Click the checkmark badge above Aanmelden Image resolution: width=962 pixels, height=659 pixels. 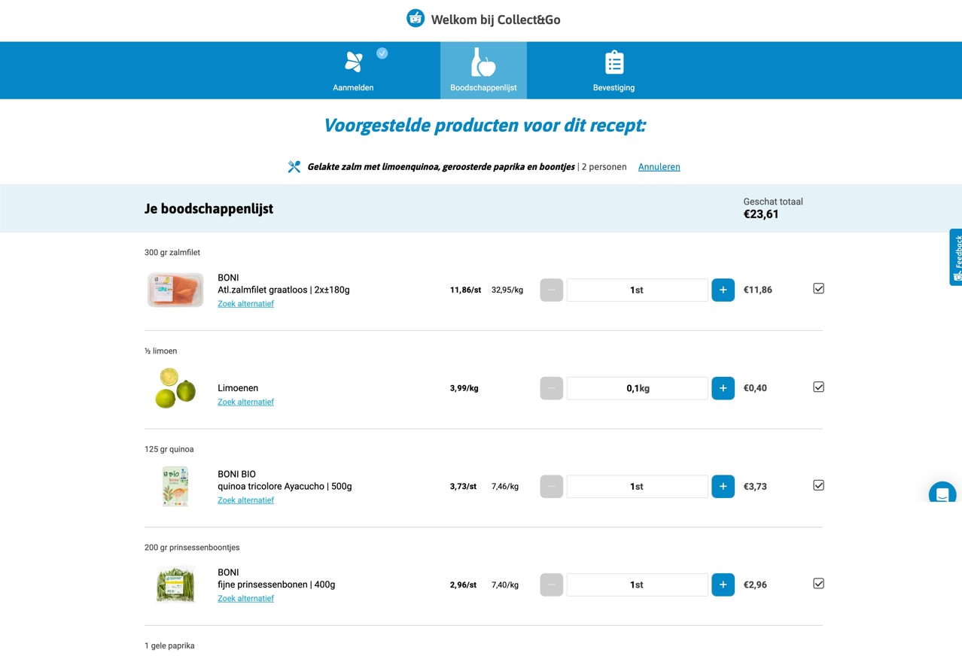pyautogui.click(x=382, y=53)
